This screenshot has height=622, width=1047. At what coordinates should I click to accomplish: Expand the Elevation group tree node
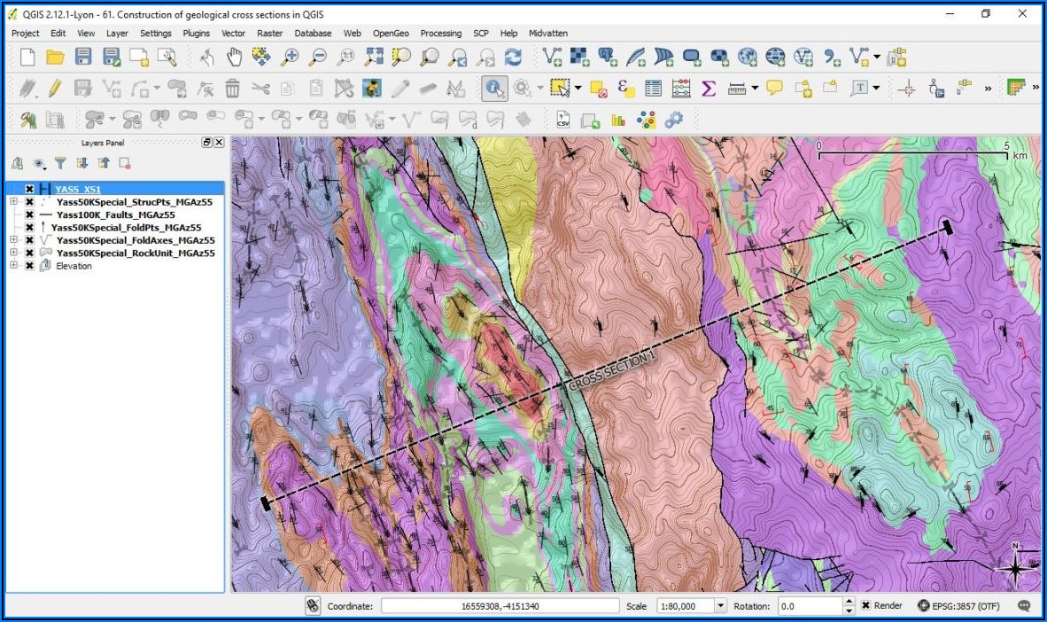point(13,266)
